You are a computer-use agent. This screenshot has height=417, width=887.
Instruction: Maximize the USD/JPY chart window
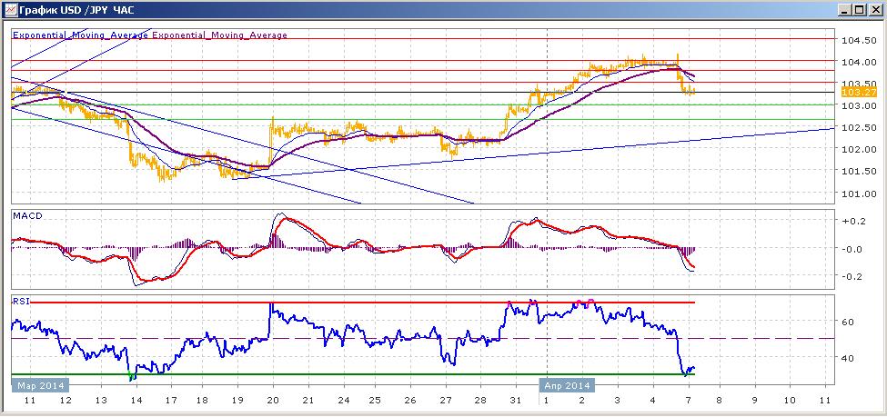click(860, 10)
